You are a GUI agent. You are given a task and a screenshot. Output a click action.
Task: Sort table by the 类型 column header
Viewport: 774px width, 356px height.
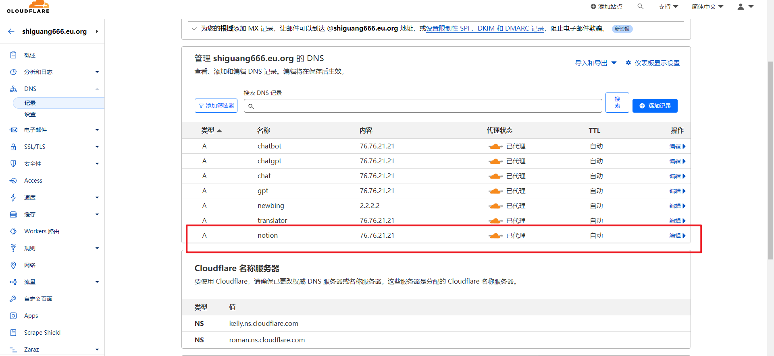(211, 130)
